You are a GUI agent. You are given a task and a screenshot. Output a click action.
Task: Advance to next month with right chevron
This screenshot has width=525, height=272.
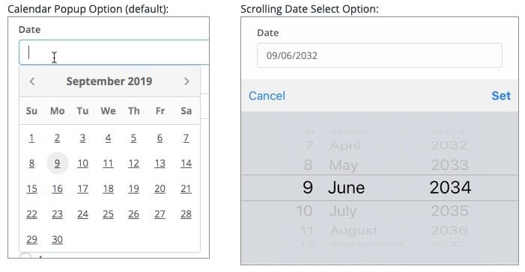186,81
